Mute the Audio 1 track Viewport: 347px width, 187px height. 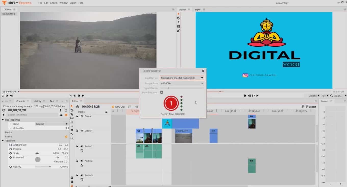[x=82, y=146]
